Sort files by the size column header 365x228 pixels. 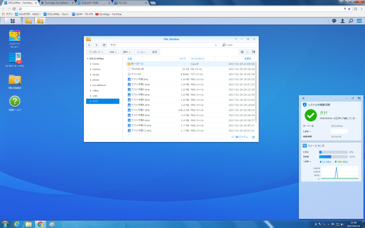tap(182, 58)
